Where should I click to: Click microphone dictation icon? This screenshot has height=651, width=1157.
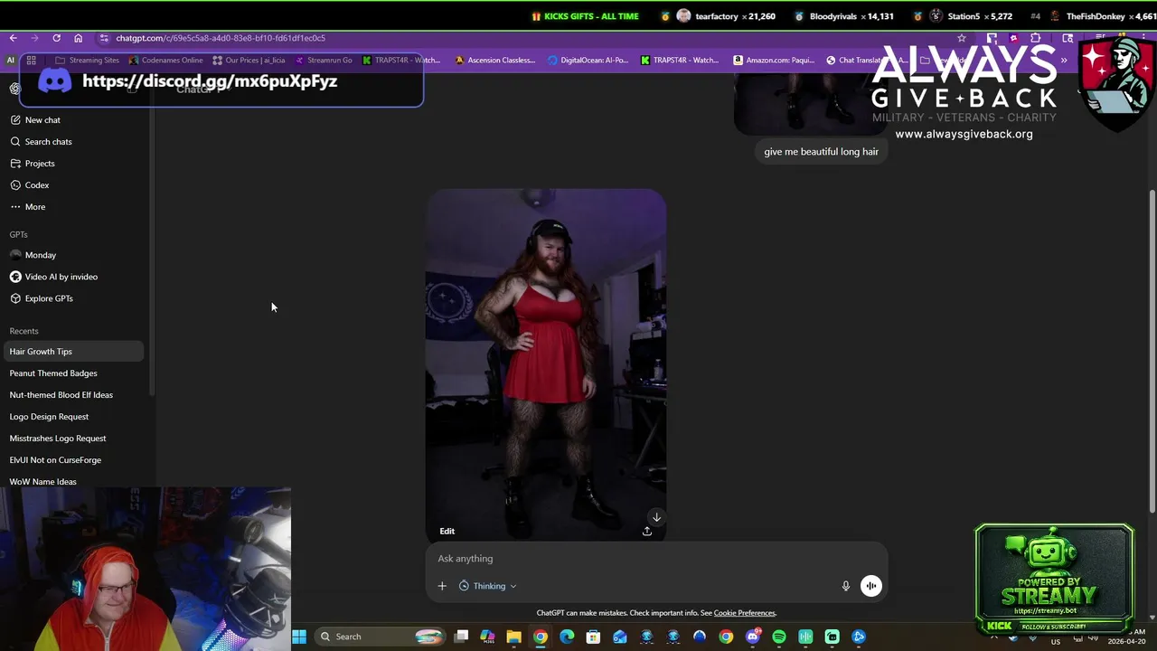(x=846, y=586)
